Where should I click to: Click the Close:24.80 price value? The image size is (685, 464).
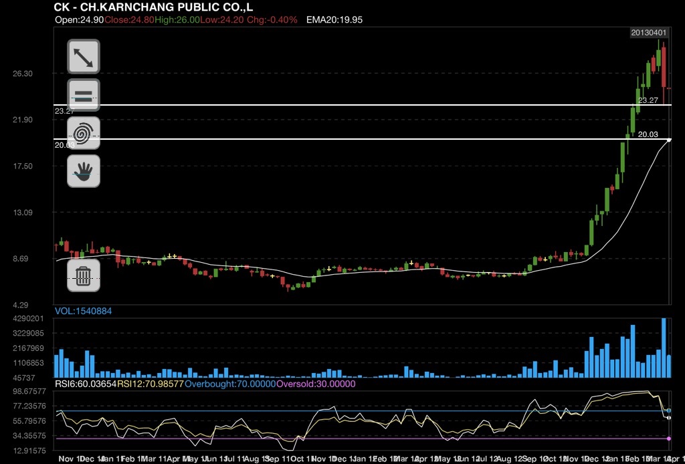129,19
